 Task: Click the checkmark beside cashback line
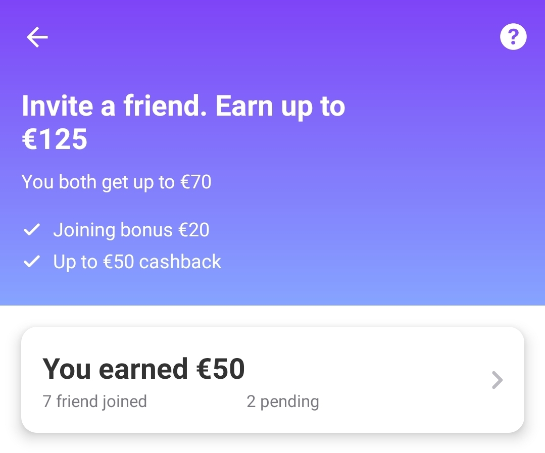pyautogui.click(x=32, y=262)
